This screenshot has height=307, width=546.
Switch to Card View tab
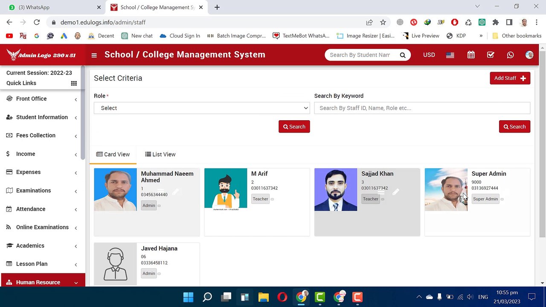click(113, 154)
